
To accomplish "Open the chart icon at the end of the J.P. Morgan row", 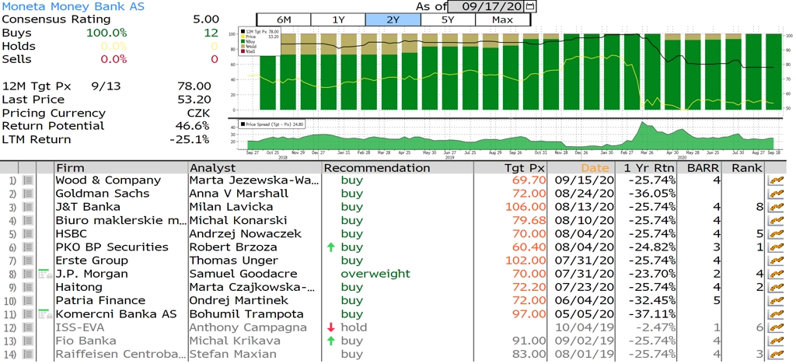I will 776,274.
